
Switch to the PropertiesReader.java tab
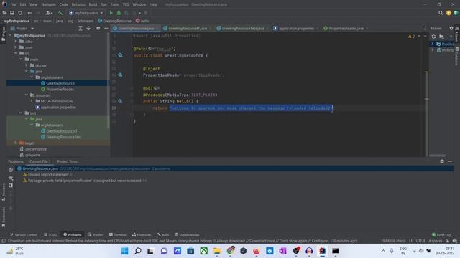346,29
